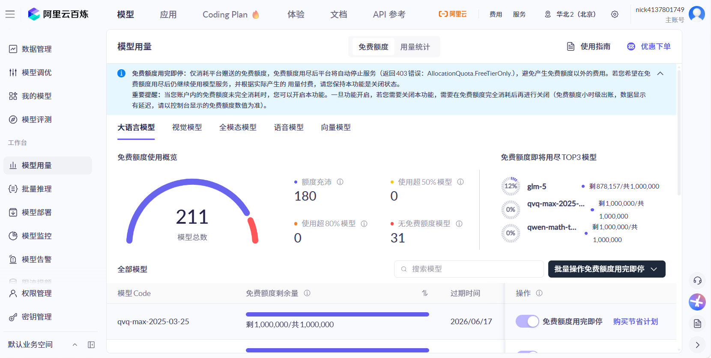Click the user avatar icon

coord(696,14)
